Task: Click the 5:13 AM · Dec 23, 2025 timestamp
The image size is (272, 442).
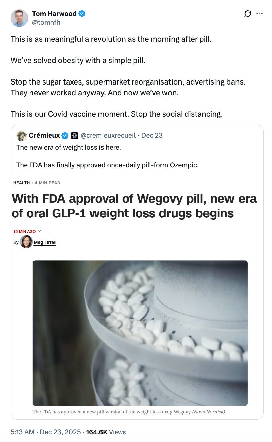Action: 46,432
